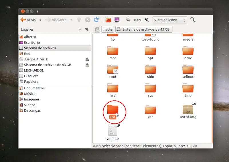Click the Atrás back arrow button
The height and width of the screenshot is (162, 229).
coord(28,20)
